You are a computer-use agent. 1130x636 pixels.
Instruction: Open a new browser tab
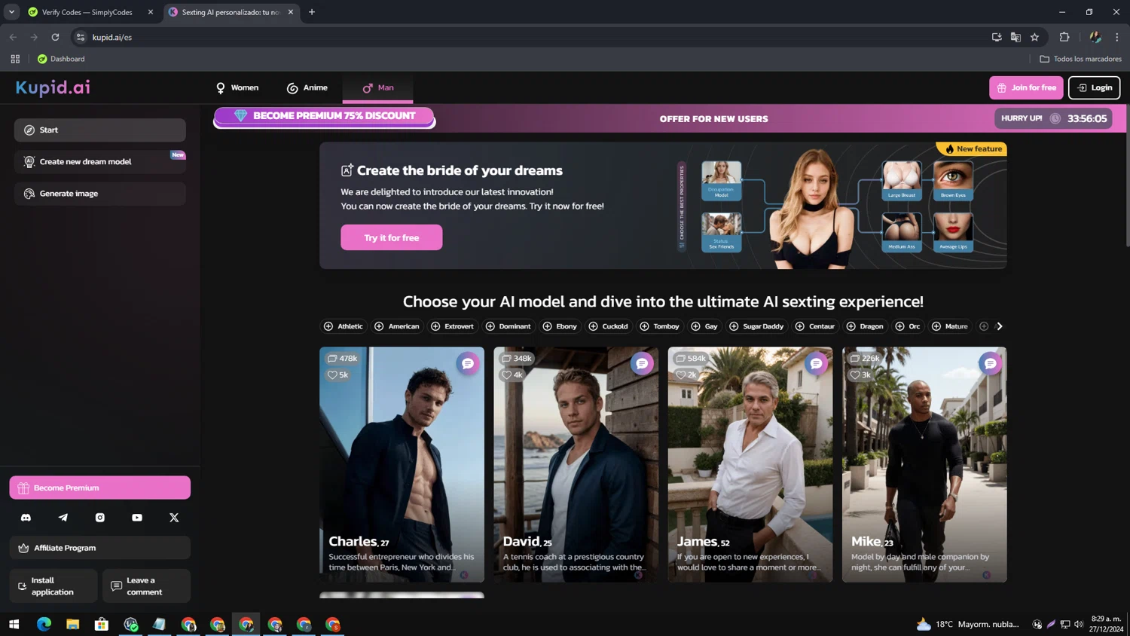pyautogui.click(x=312, y=12)
